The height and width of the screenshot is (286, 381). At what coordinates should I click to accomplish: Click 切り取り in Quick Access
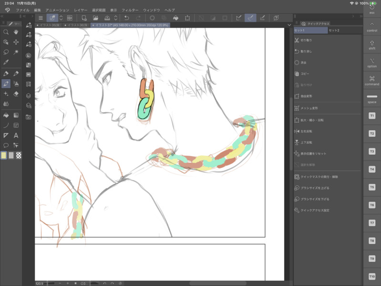click(x=327, y=41)
